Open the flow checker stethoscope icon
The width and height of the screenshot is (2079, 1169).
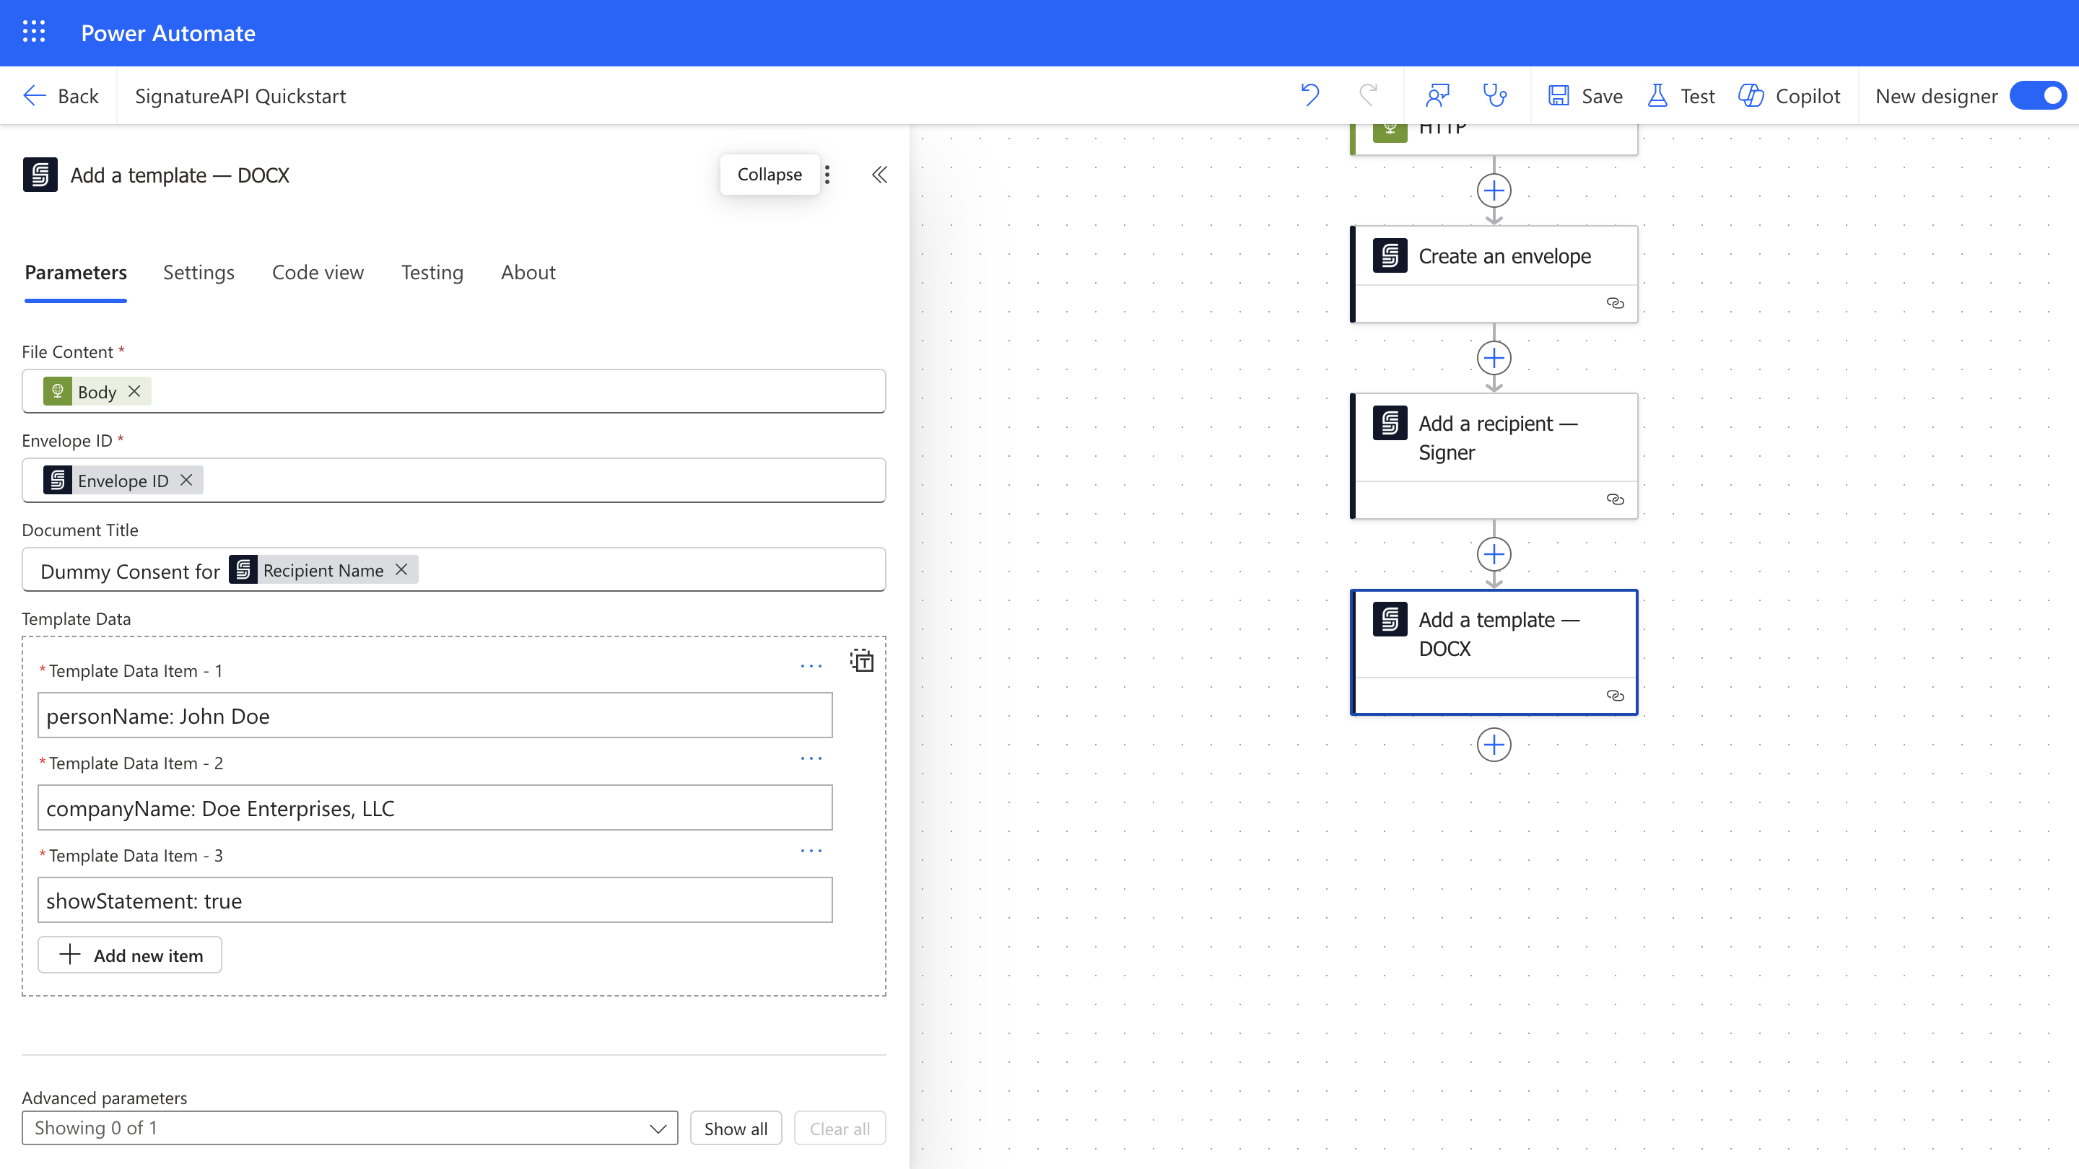pyautogui.click(x=1495, y=96)
